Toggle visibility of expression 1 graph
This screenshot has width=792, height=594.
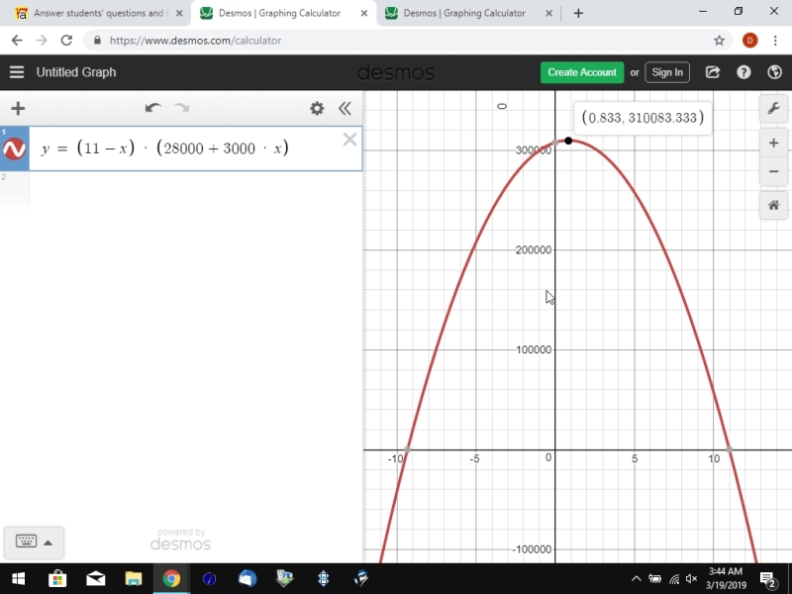pyautogui.click(x=15, y=149)
